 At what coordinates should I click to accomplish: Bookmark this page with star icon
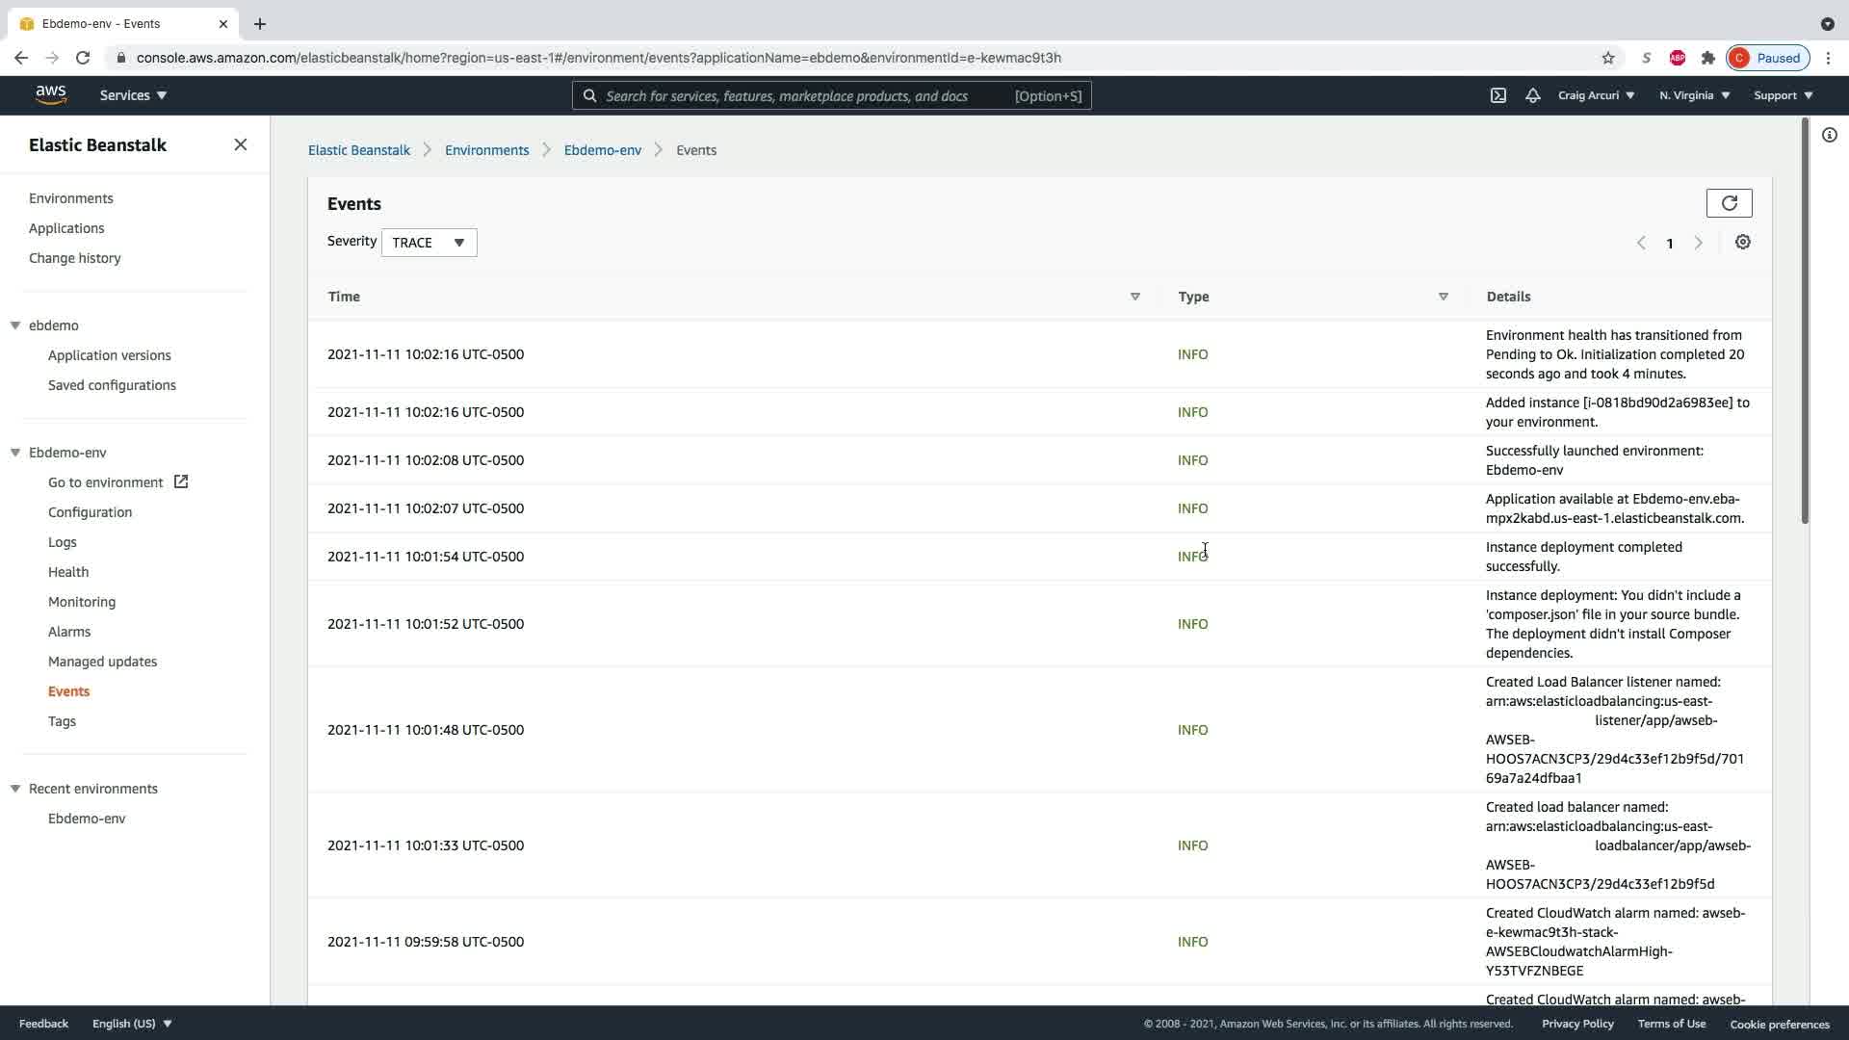pyautogui.click(x=1607, y=58)
